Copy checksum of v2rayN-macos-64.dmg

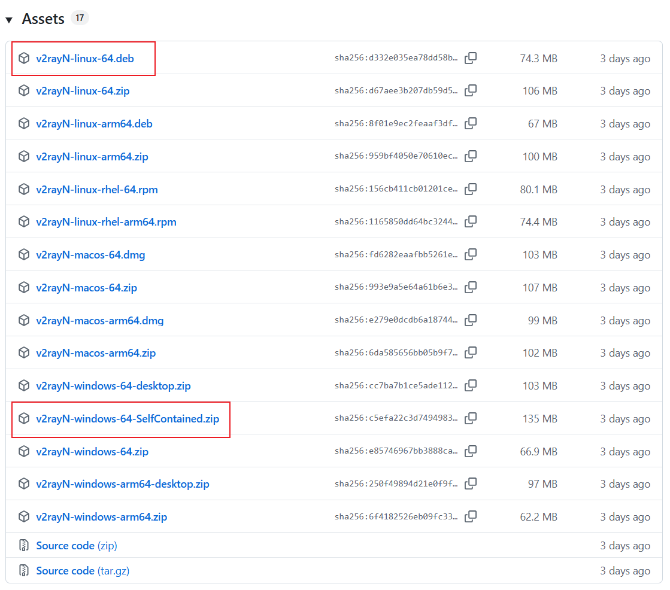point(471,255)
